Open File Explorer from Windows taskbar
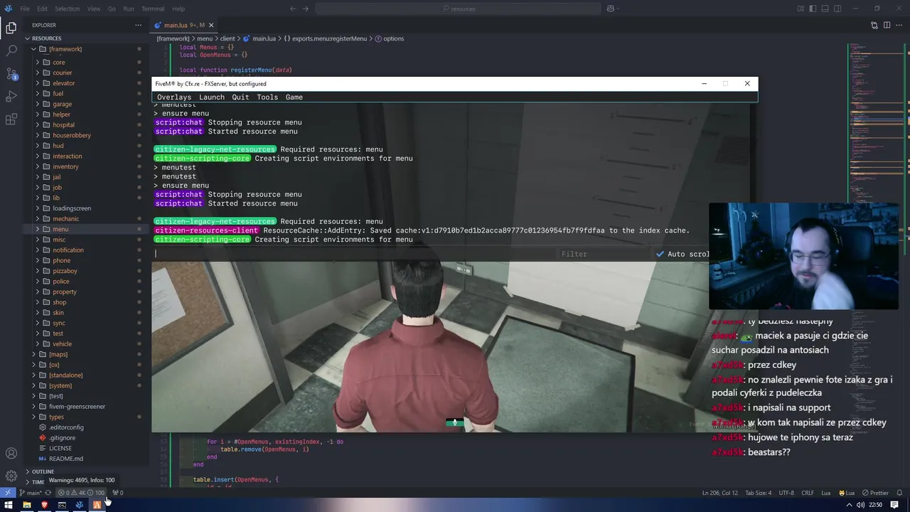 26,505
